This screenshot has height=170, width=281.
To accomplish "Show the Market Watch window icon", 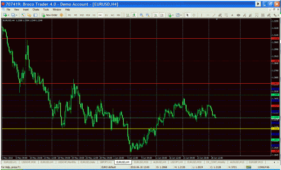I will point(23,15).
